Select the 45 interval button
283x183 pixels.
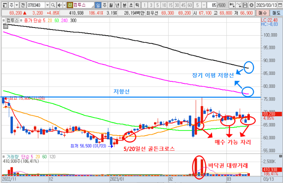(x=183, y=5)
